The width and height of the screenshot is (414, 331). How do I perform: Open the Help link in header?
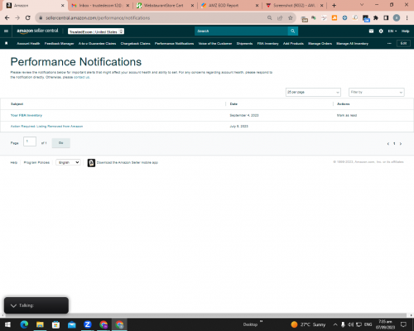point(405,31)
